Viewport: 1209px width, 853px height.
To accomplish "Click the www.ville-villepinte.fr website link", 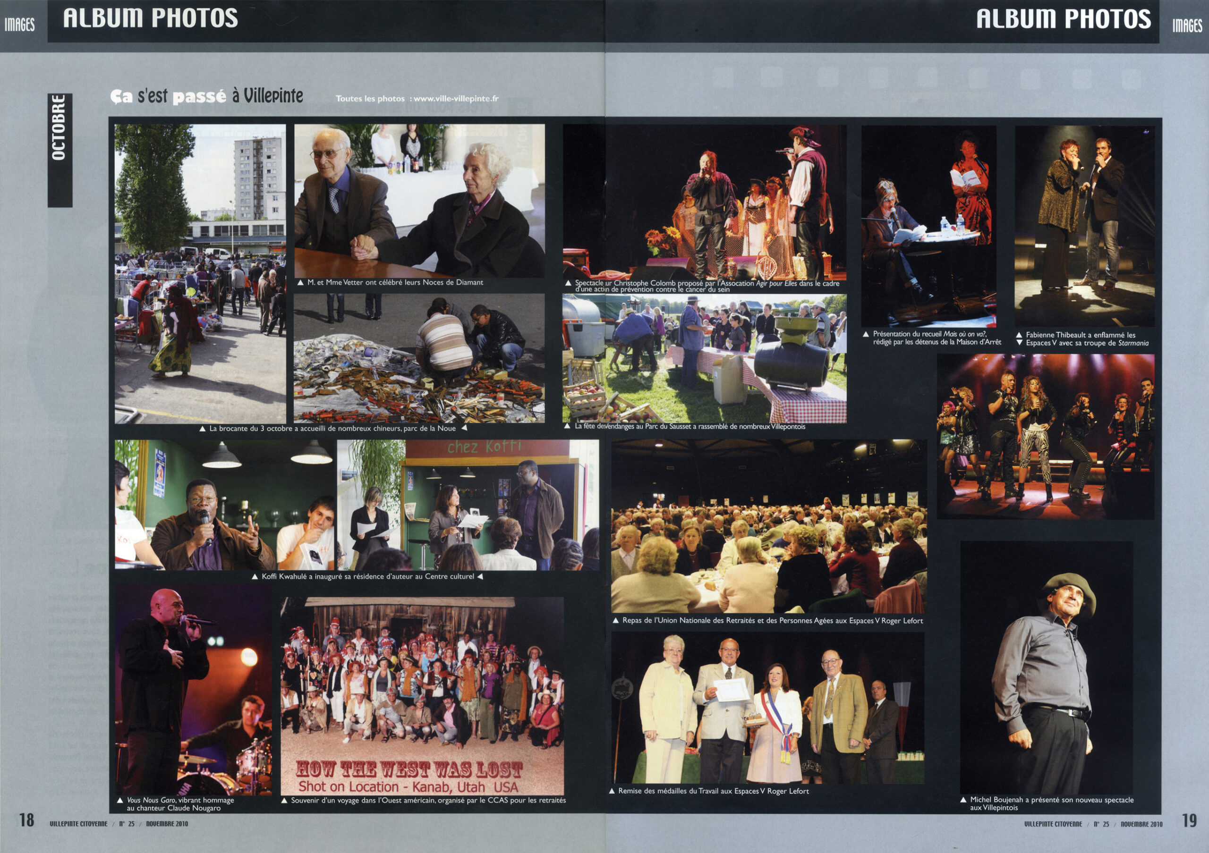I will point(456,98).
